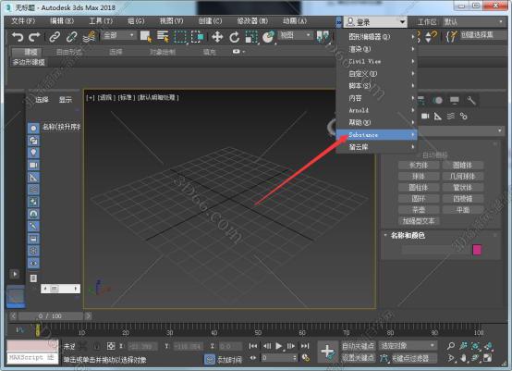Click the 默认明暗处理 viewport shading label
This screenshot has height=371, width=512.
pyautogui.click(x=158, y=97)
